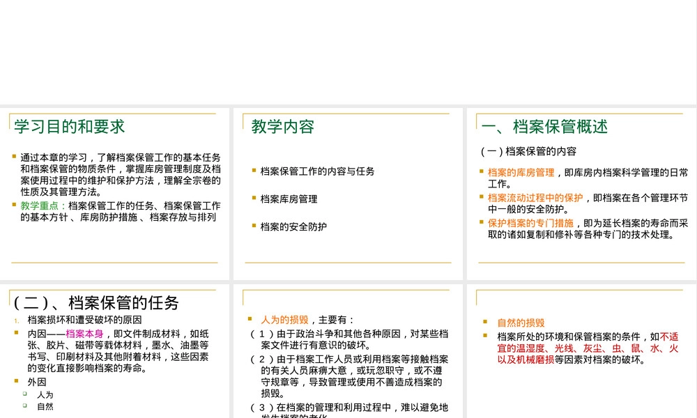Click the paragraph starting 通过本章的学习
The image size is (697, 418).
[x=121, y=175]
